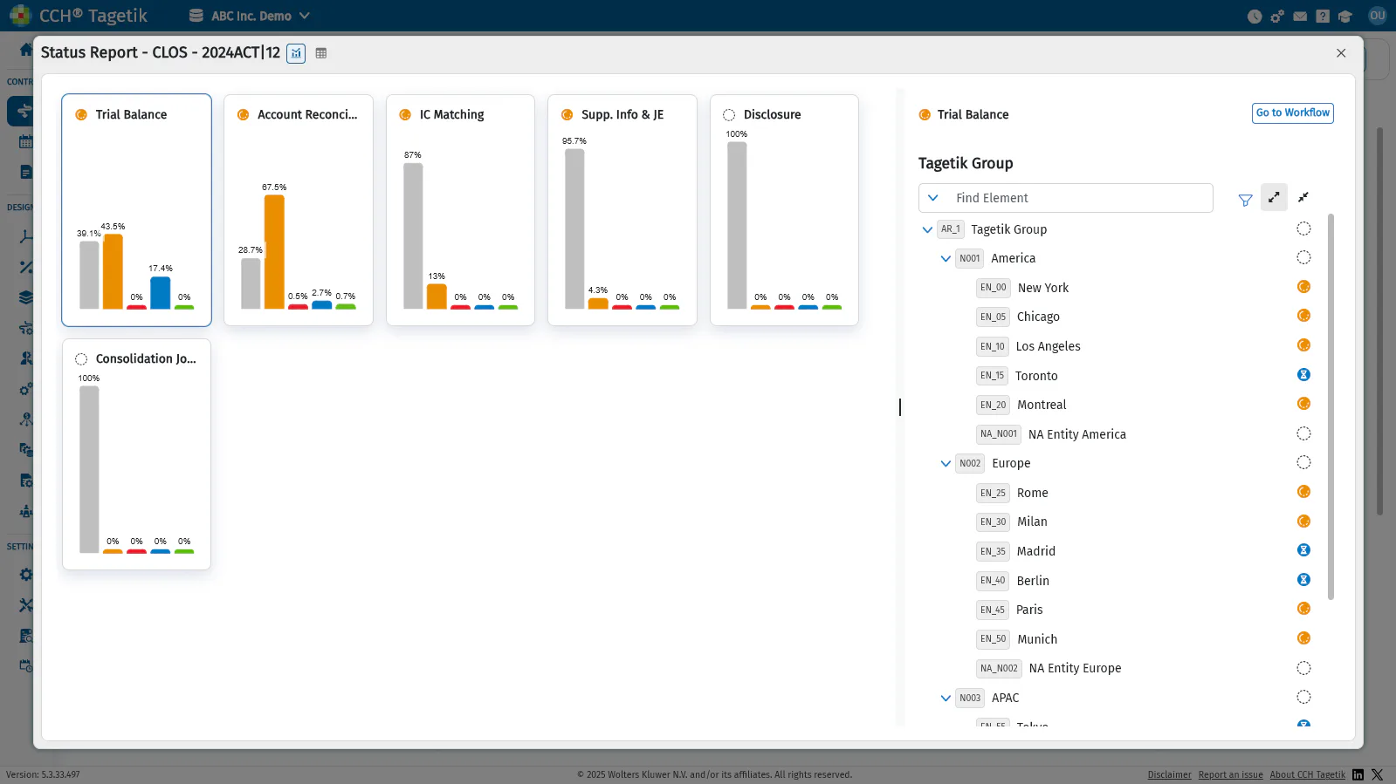Click the 67.5% orange bar in Account Reconciliation

tap(274, 252)
